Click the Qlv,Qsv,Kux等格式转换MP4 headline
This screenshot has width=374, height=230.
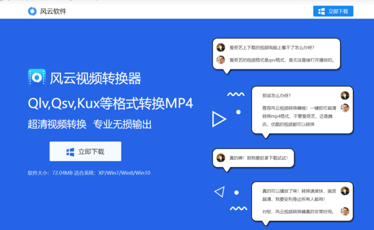click(110, 104)
